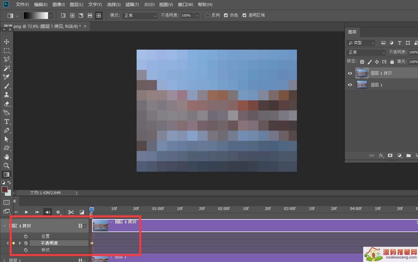Toggle stopwatch for 不透明度 property
Viewport: 418px width, 262px height.
click(26, 243)
